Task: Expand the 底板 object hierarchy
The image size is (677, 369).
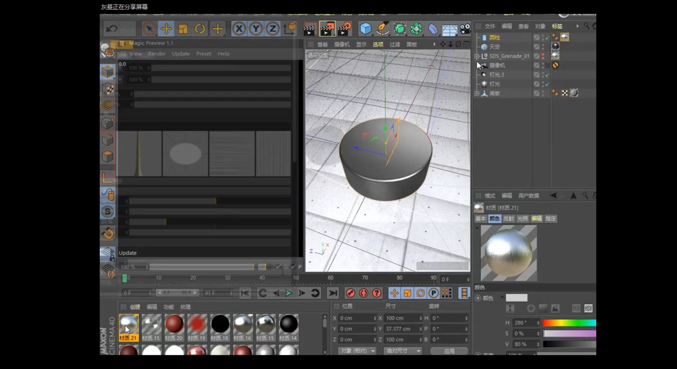Action: [477, 94]
